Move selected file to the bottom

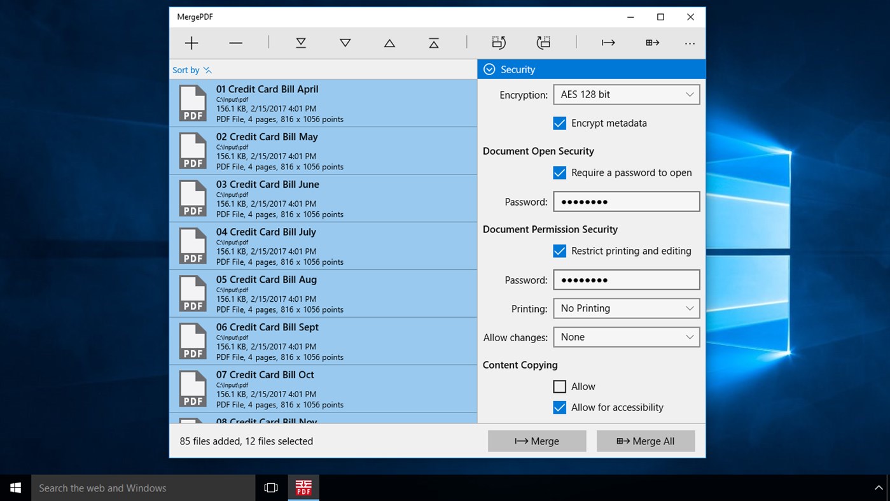[300, 43]
